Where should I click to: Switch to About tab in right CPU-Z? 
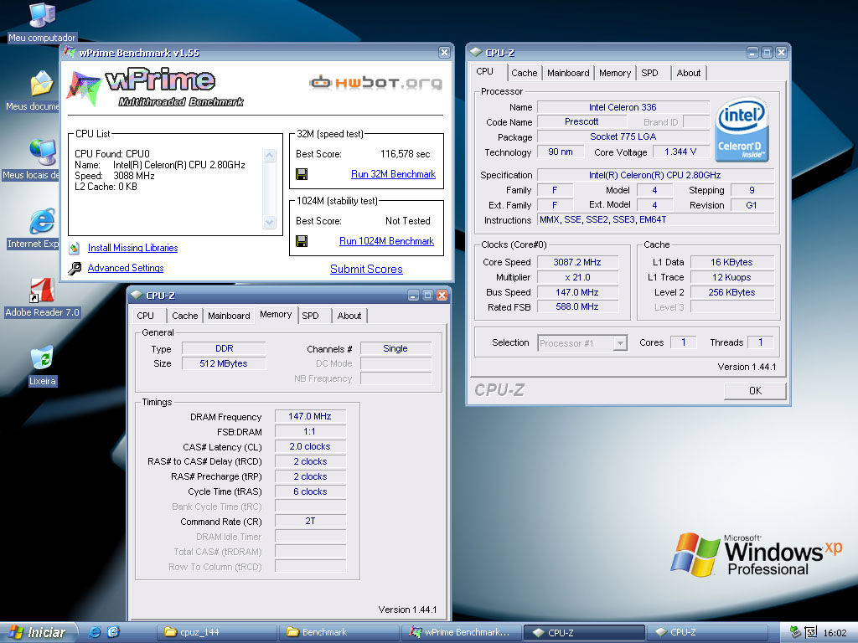(689, 73)
